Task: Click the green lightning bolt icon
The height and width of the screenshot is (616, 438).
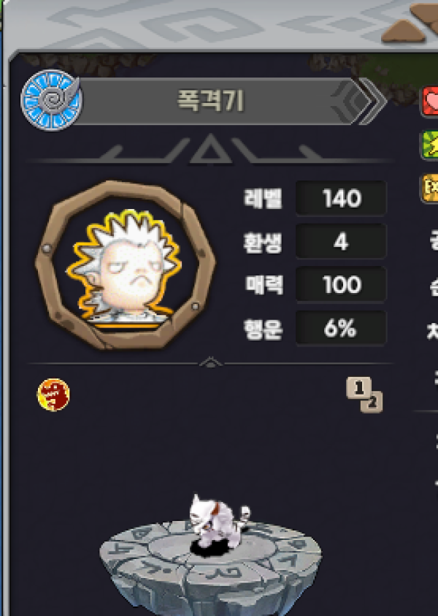Action: [430, 145]
